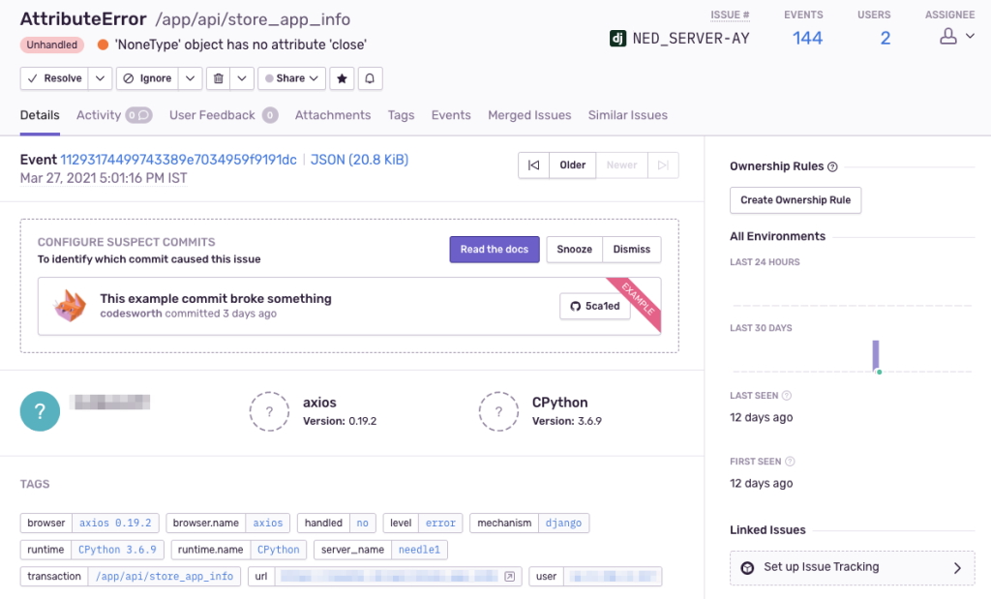Open the Similar Issues tab
The height and width of the screenshot is (599, 991).
point(627,115)
